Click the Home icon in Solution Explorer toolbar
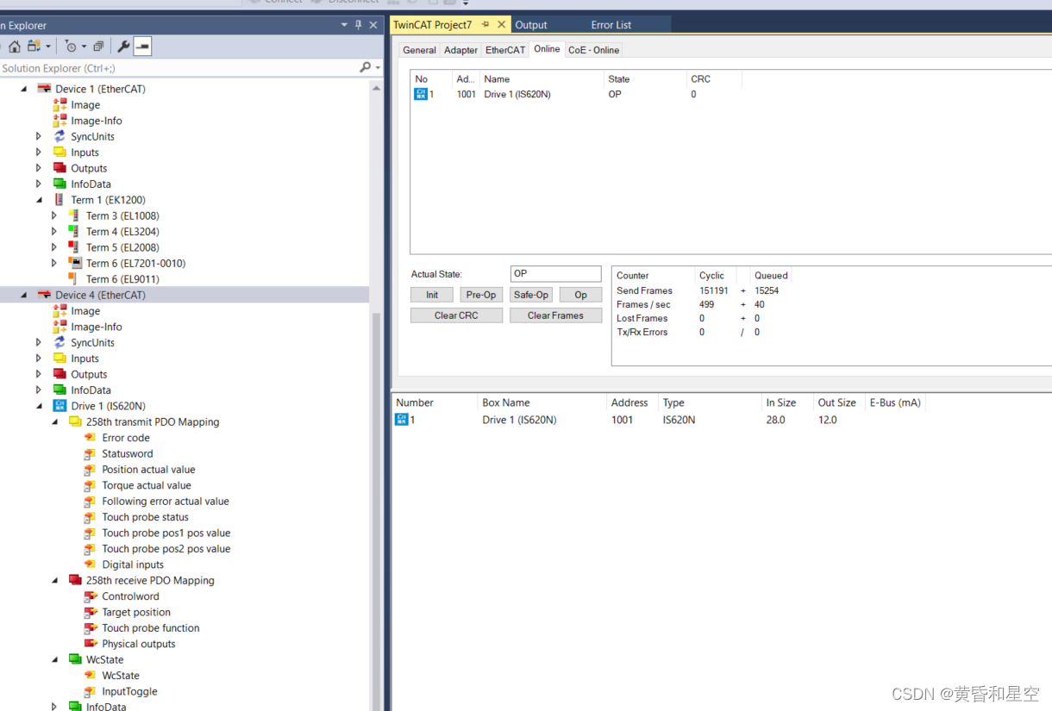This screenshot has width=1052, height=711. (x=15, y=47)
